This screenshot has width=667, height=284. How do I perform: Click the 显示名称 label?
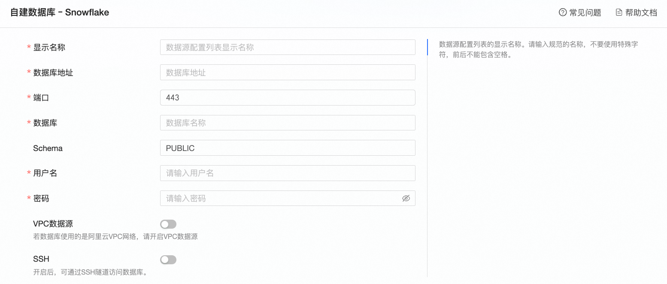[49, 48]
